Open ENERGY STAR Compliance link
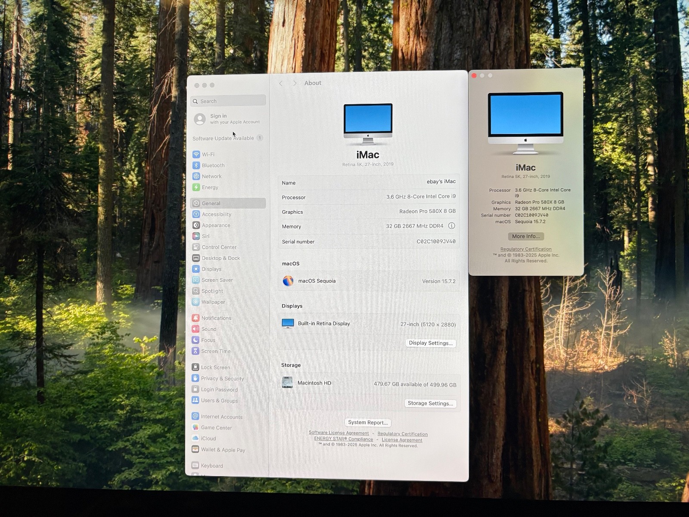Image resolution: width=689 pixels, height=517 pixels. coord(344,439)
